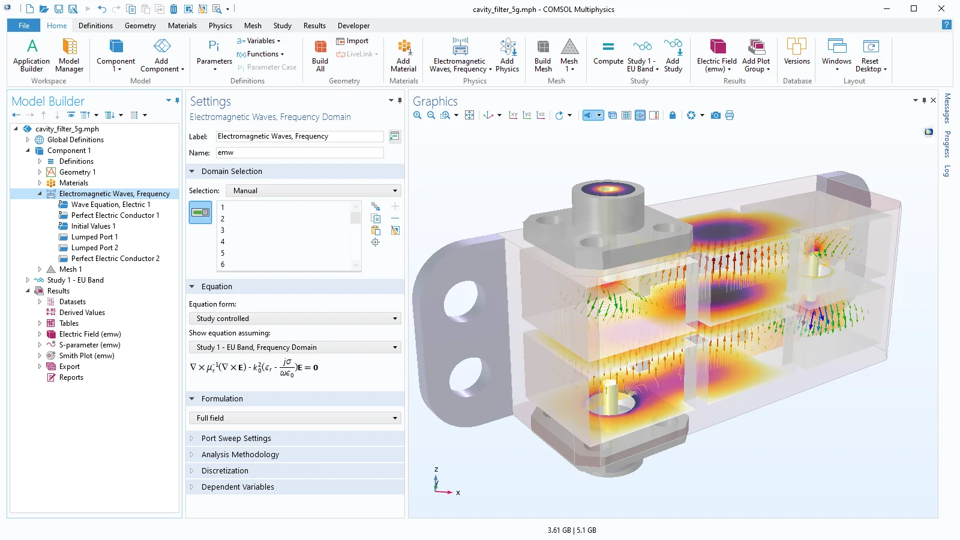Open the Physics ribbon tab
The height and width of the screenshot is (540, 960).
pyautogui.click(x=220, y=26)
